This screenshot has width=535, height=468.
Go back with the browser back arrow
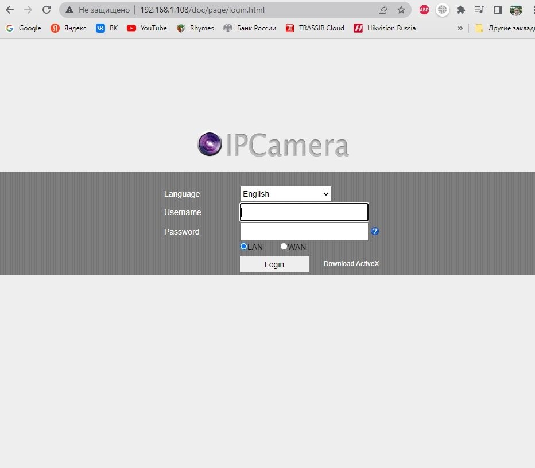tap(10, 10)
